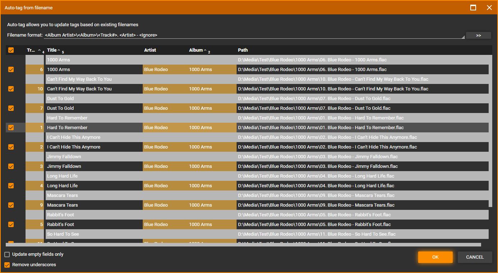Uncheck the Dust To Gold row checkbox

coord(11,108)
